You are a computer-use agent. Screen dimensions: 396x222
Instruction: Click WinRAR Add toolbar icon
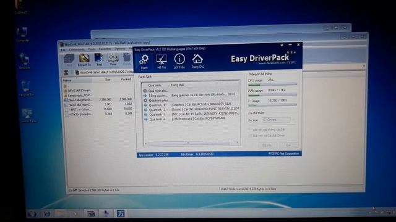[x=69, y=60]
